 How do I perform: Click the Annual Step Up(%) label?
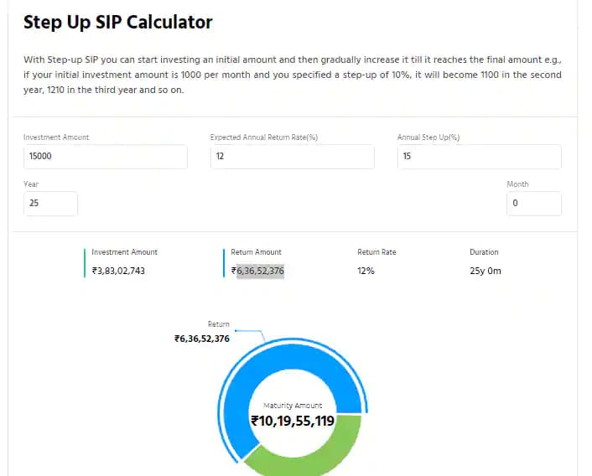428,137
